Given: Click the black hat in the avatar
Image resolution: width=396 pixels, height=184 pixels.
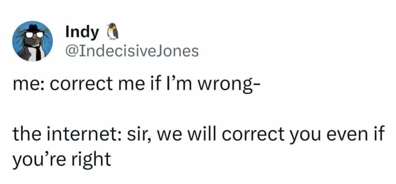Looking at the screenshot, I should click(x=33, y=28).
